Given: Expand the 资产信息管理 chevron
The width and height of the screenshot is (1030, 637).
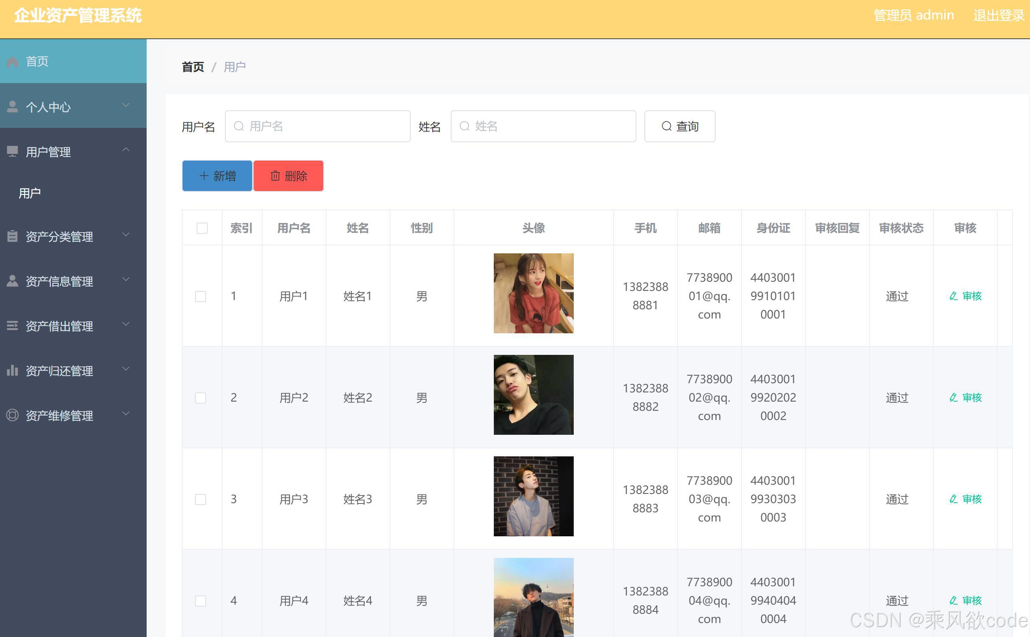Looking at the screenshot, I should 125,279.
